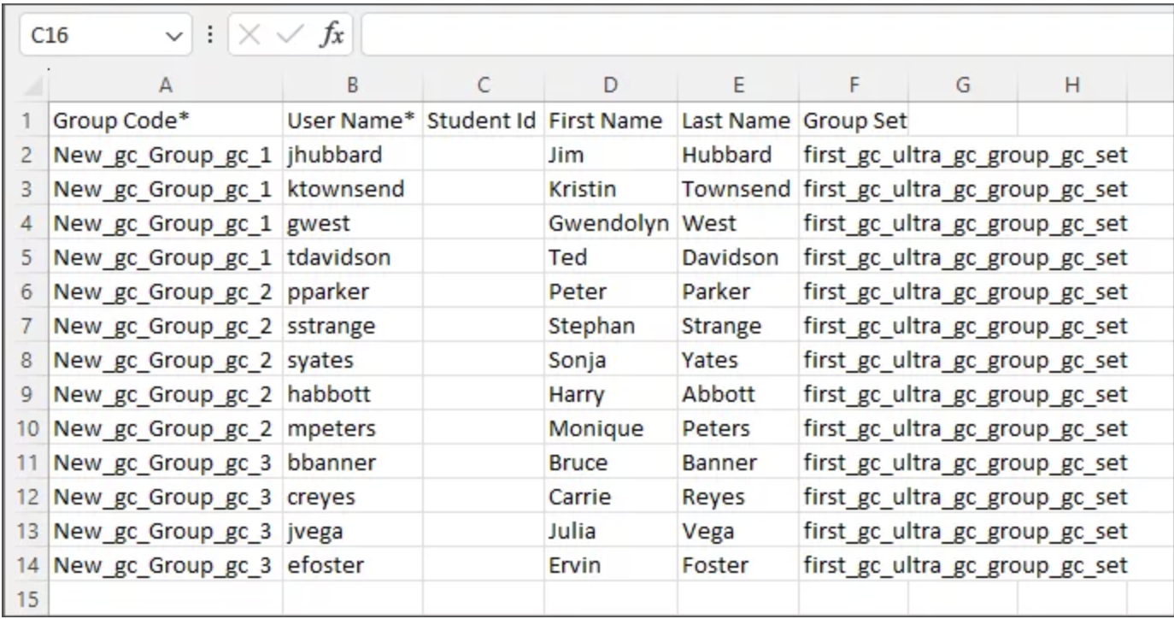Click the Name Box showing C16
1174x619 pixels.
click(x=85, y=37)
